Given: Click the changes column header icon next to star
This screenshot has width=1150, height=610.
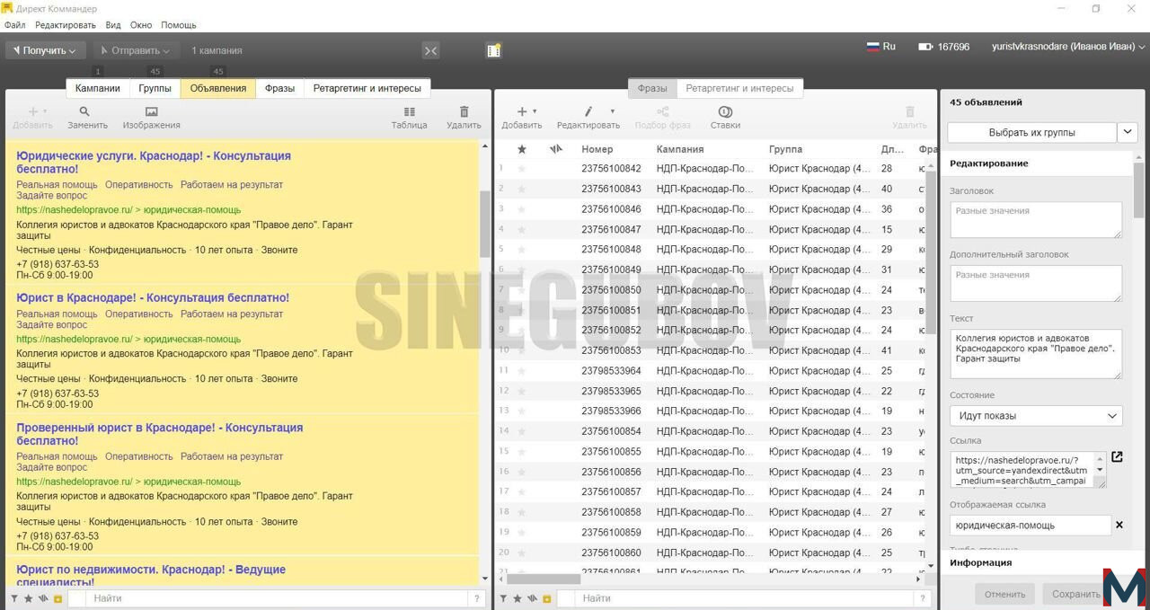Looking at the screenshot, I should click(x=555, y=149).
